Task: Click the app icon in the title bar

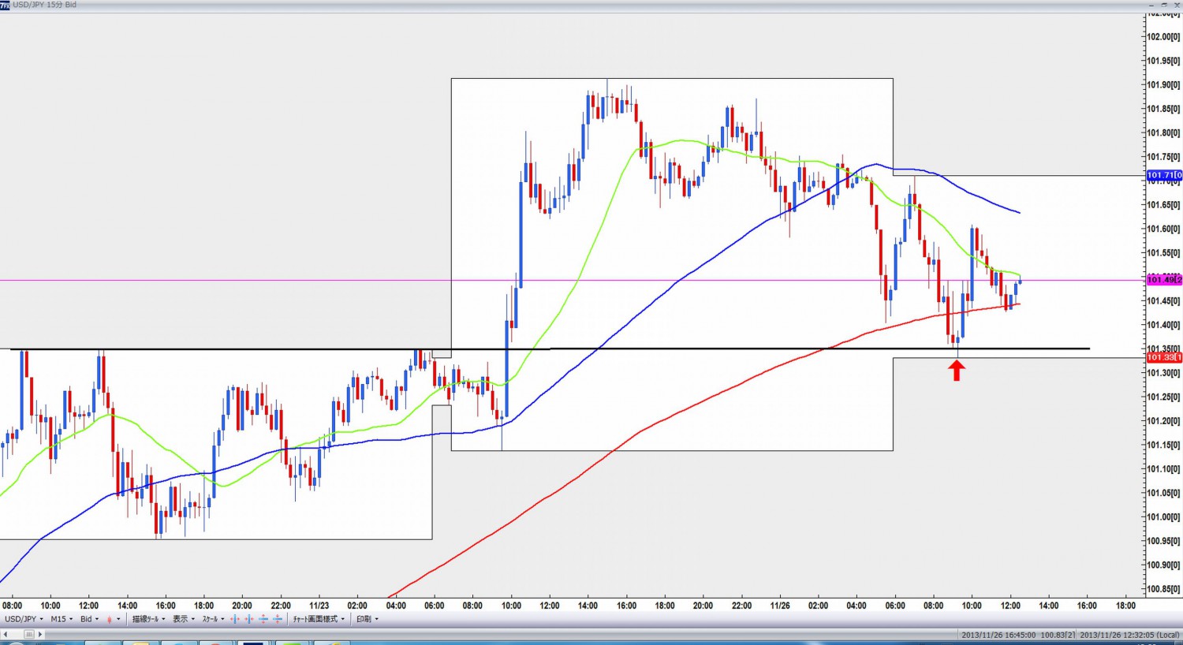Action: pyautogui.click(x=5, y=5)
